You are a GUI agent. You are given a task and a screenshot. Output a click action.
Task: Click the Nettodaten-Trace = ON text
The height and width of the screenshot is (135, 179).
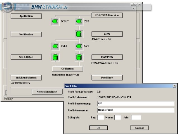(65, 75)
